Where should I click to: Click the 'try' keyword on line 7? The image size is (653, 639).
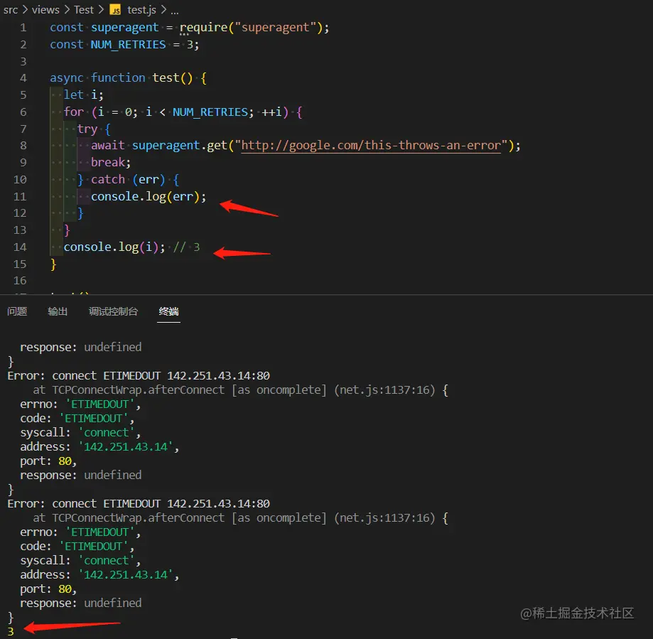(x=87, y=129)
